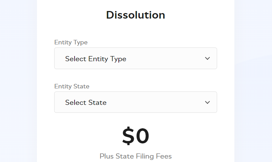Viewport: 272px width, 162px height.
Task: Focus the Entity State select field
Action: pyautogui.click(x=135, y=102)
